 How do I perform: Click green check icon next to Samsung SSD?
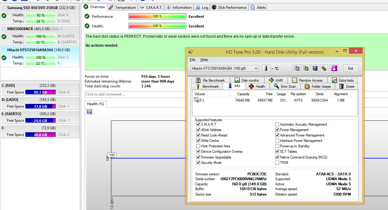tap(4, 16)
